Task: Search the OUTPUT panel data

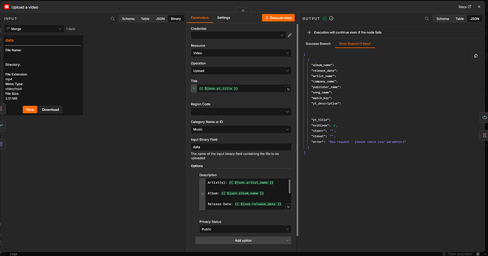Action: (x=426, y=18)
